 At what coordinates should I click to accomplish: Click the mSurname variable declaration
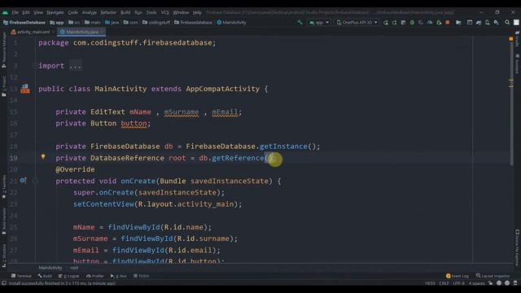tap(182, 112)
